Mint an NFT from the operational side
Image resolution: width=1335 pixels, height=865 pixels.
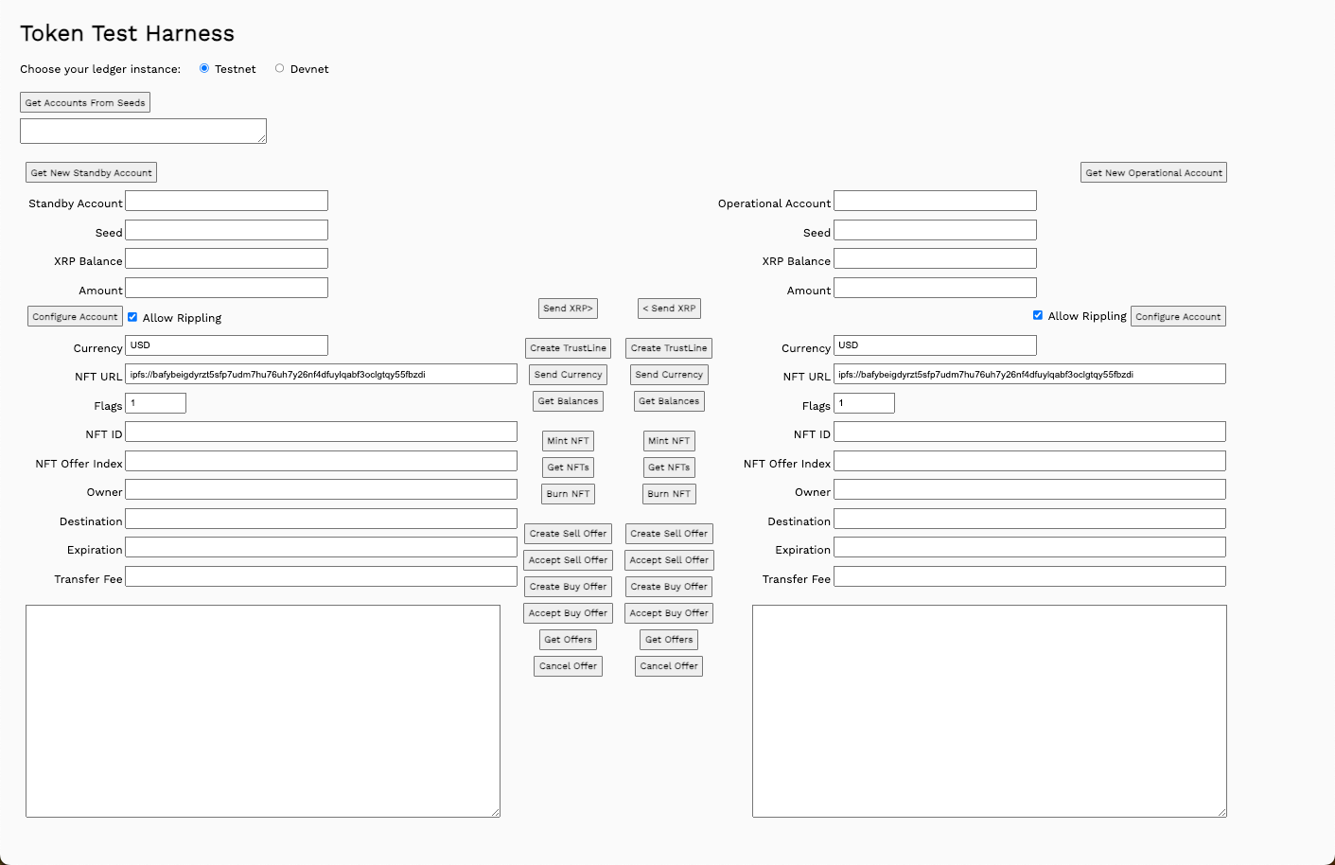669,440
